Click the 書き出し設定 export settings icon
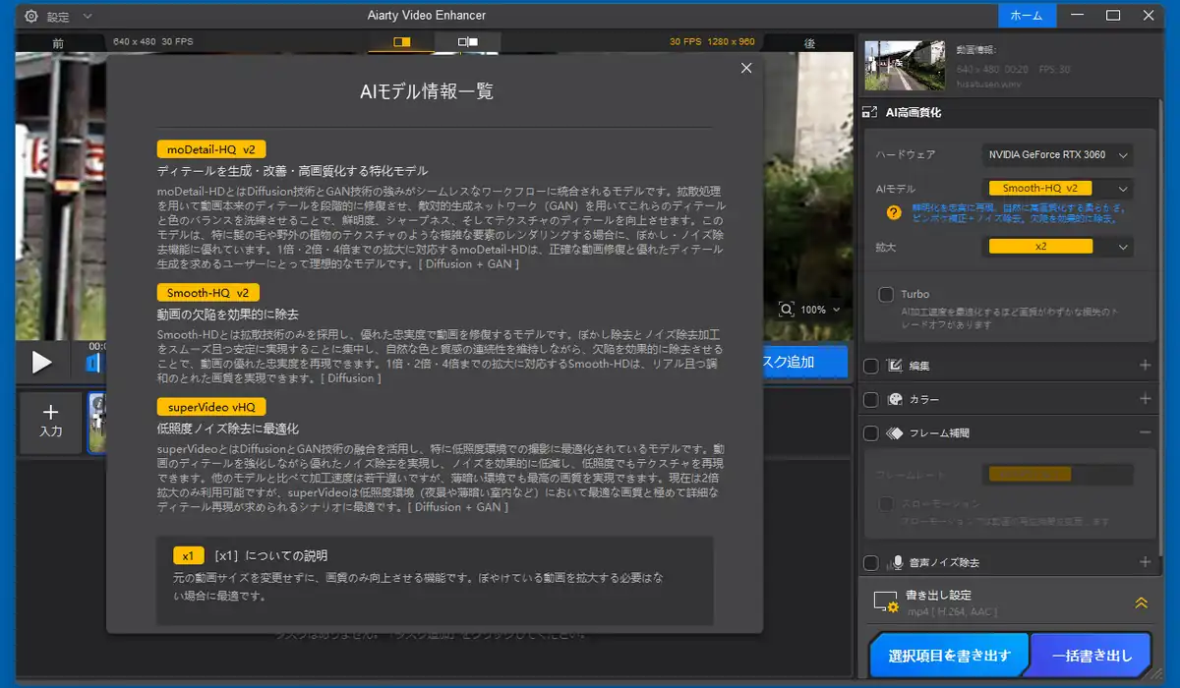Viewport: 1180px width, 688px height. click(x=886, y=602)
